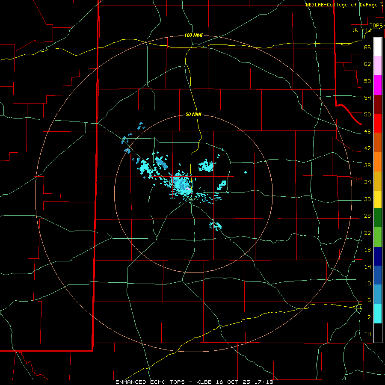Select the navy 22 kft legend swatch
Image resolution: width=385 pixels, height=385 pixels.
tap(378, 256)
